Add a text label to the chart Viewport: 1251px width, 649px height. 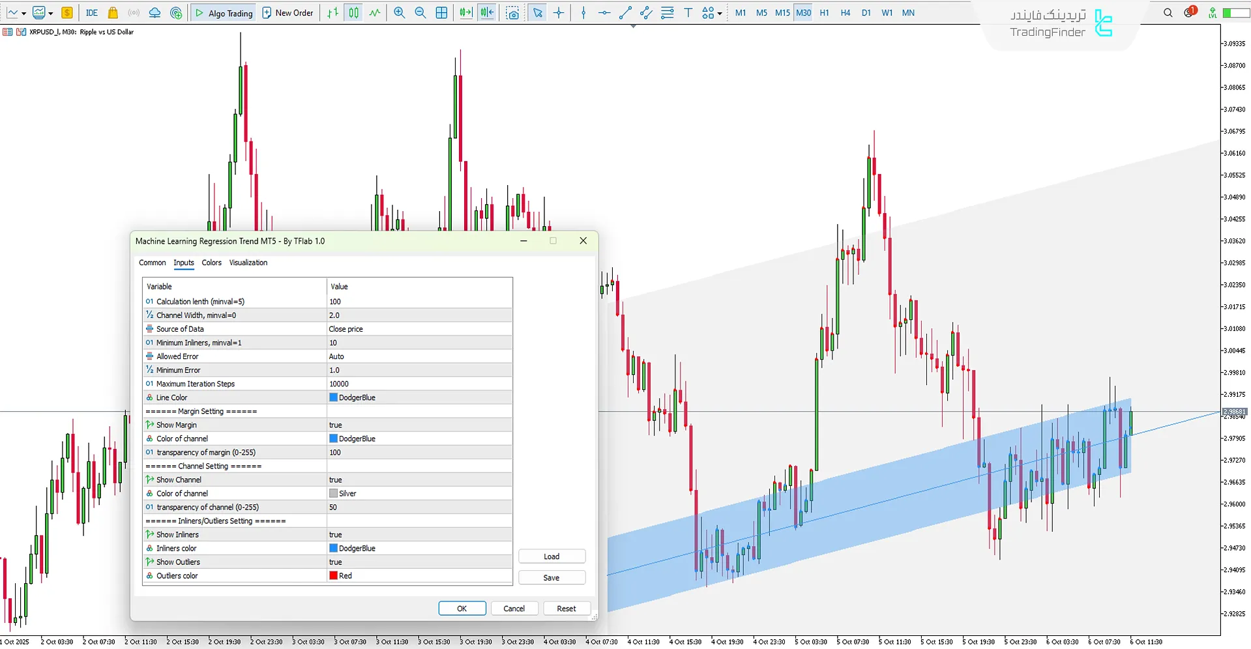[x=688, y=12]
